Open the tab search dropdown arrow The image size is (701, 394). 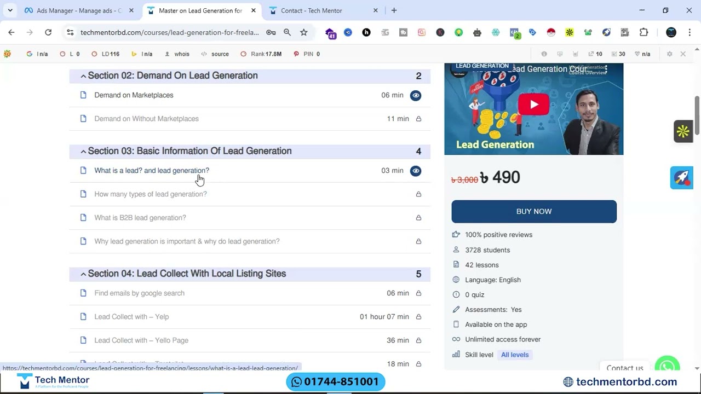pos(10,10)
